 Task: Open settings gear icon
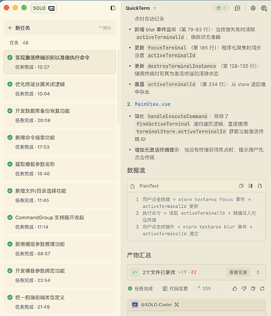(253, 8)
